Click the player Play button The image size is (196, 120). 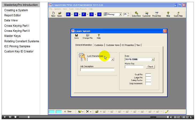point(5,117)
